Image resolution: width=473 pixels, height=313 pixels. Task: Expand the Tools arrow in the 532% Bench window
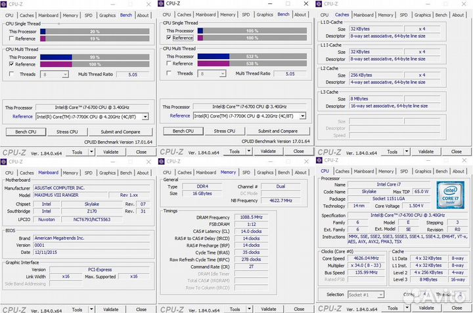tap(249, 151)
